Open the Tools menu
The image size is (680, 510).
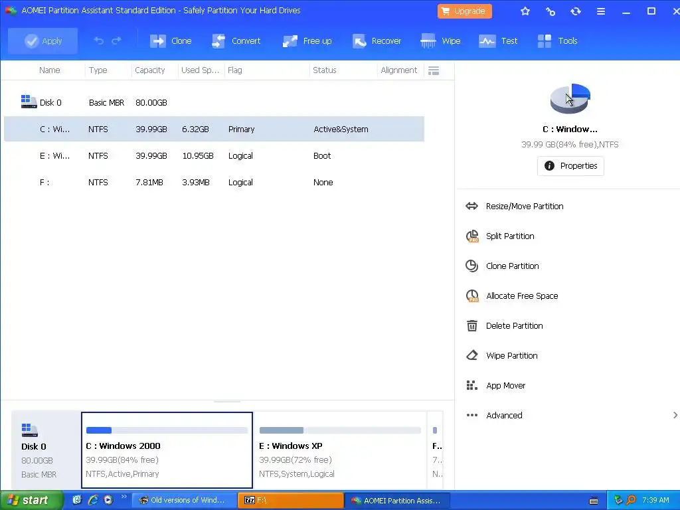pyautogui.click(x=557, y=41)
